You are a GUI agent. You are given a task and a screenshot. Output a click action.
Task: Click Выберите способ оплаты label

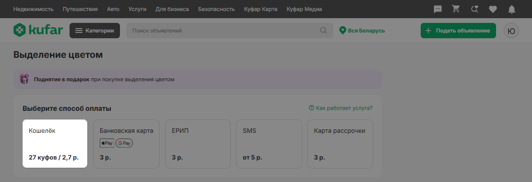[67, 109]
